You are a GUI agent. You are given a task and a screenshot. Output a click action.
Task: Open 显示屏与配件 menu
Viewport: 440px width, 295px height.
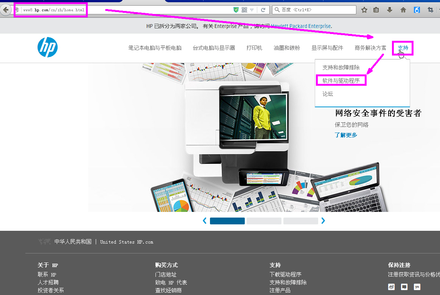tap(327, 48)
